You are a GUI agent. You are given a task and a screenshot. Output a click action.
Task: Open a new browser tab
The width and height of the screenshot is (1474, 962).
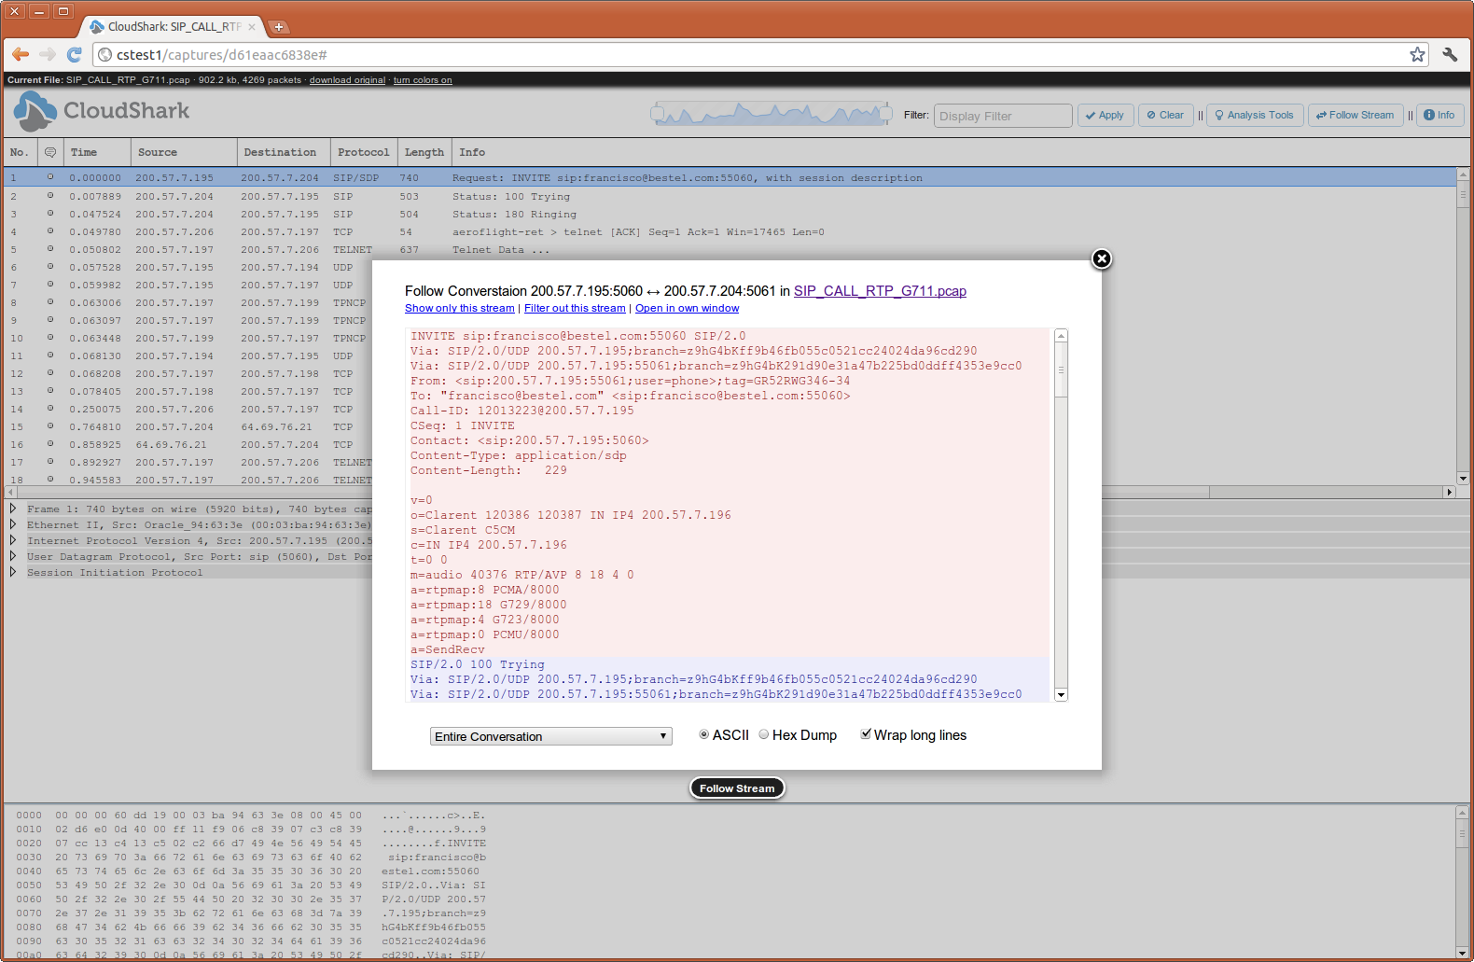[278, 27]
